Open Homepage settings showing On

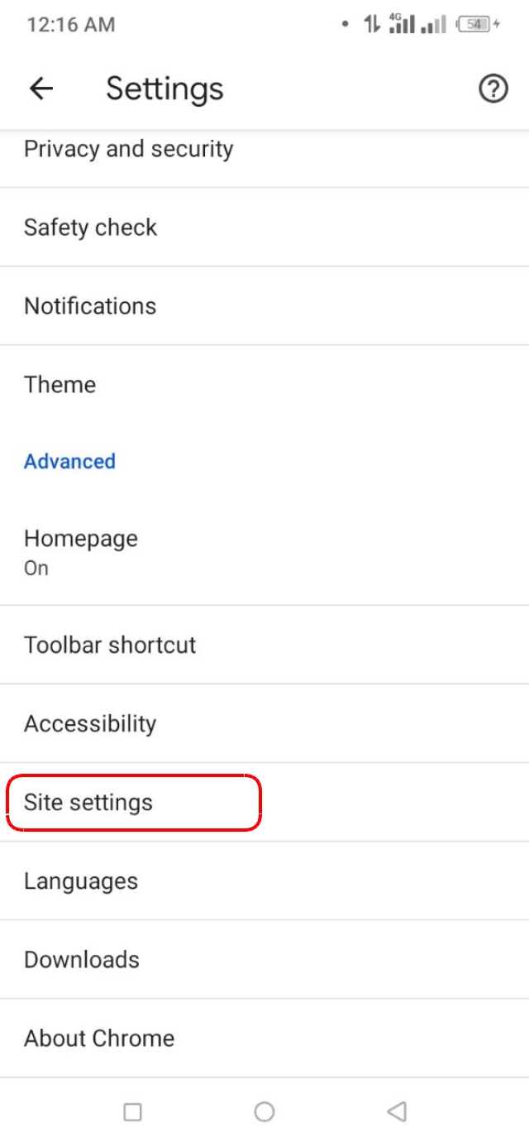(81, 550)
